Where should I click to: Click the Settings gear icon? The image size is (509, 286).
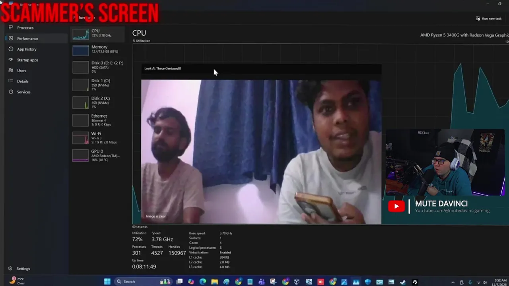(10, 269)
